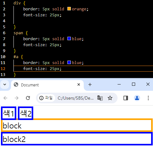The image size is (153, 147).
Task: Place cursor on highlighted font-size line 12
Action: point(83,69)
